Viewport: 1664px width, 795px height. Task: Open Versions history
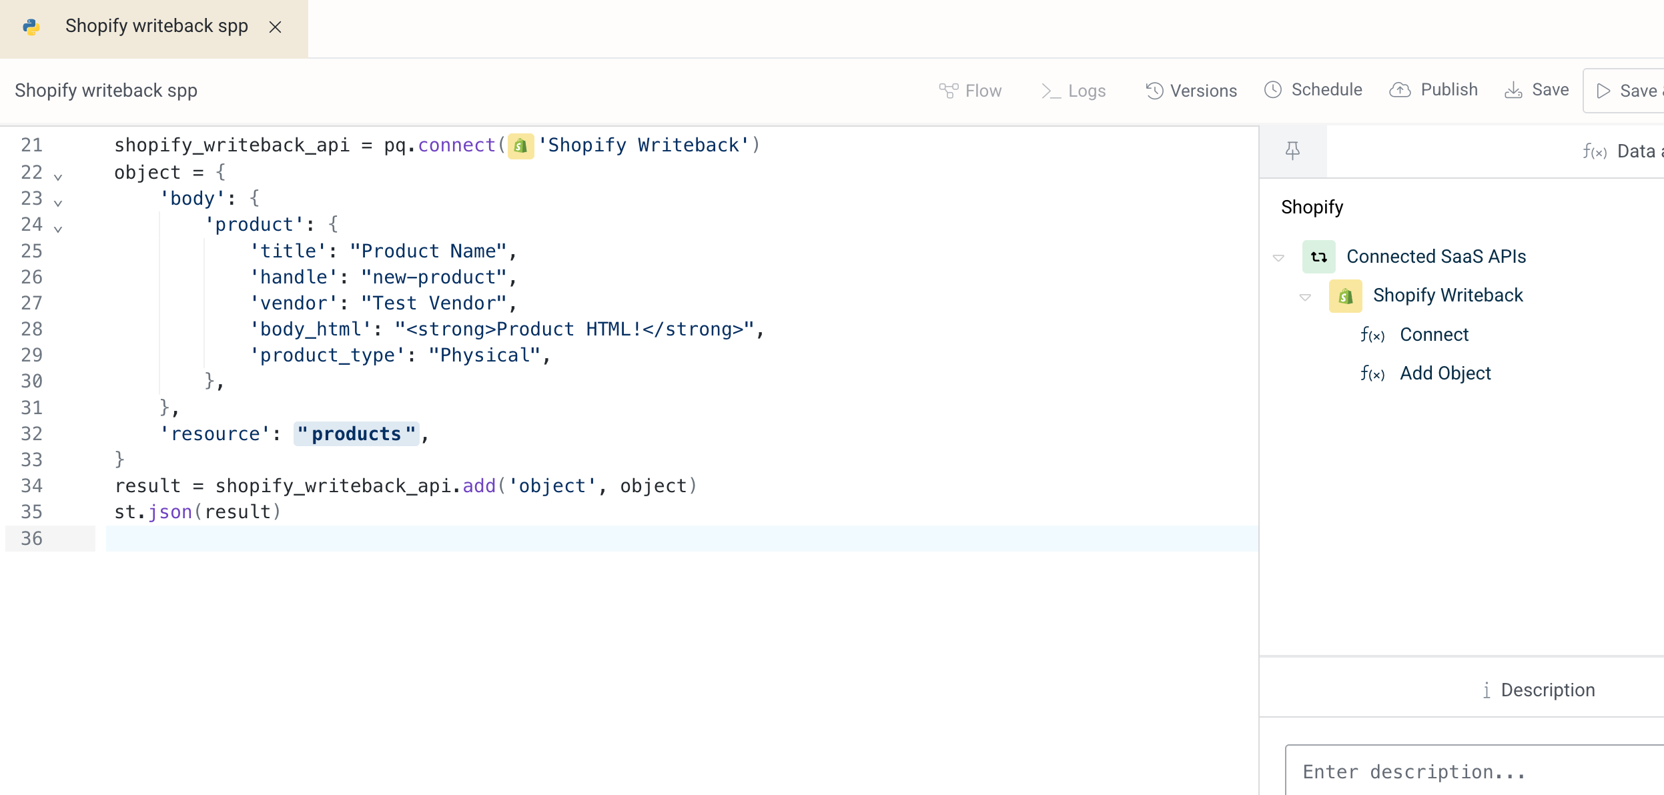pyautogui.click(x=1191, y=91)
